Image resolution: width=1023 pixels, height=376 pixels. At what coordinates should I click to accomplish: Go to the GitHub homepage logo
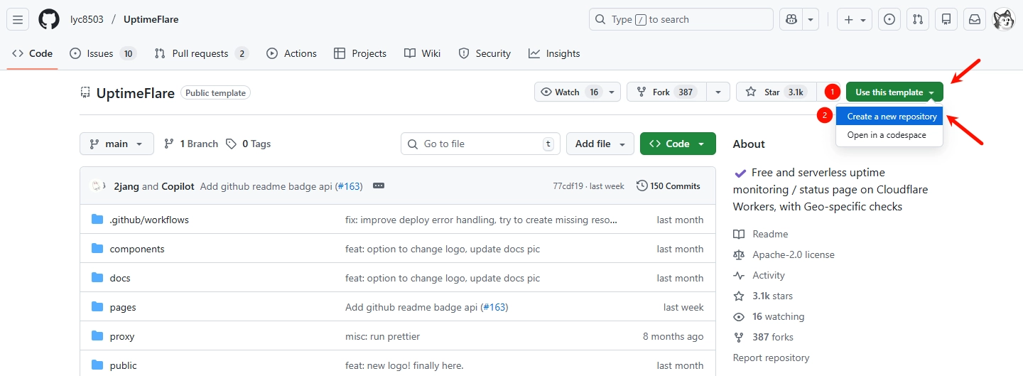click(x=49, y=19)
